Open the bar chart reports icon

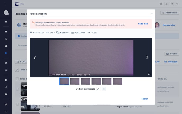6,87
